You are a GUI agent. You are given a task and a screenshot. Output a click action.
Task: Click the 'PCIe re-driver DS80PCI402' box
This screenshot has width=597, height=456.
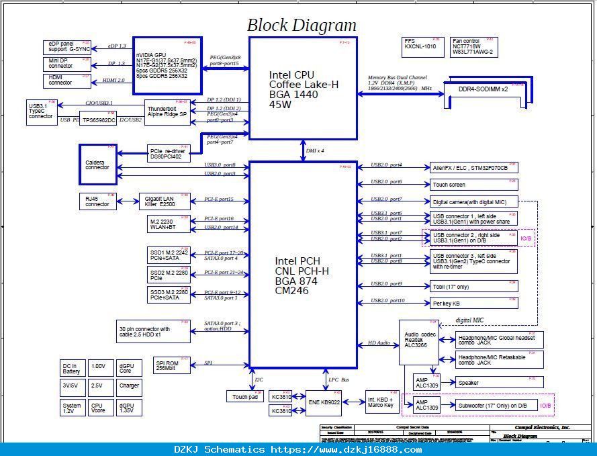(169, 153)
